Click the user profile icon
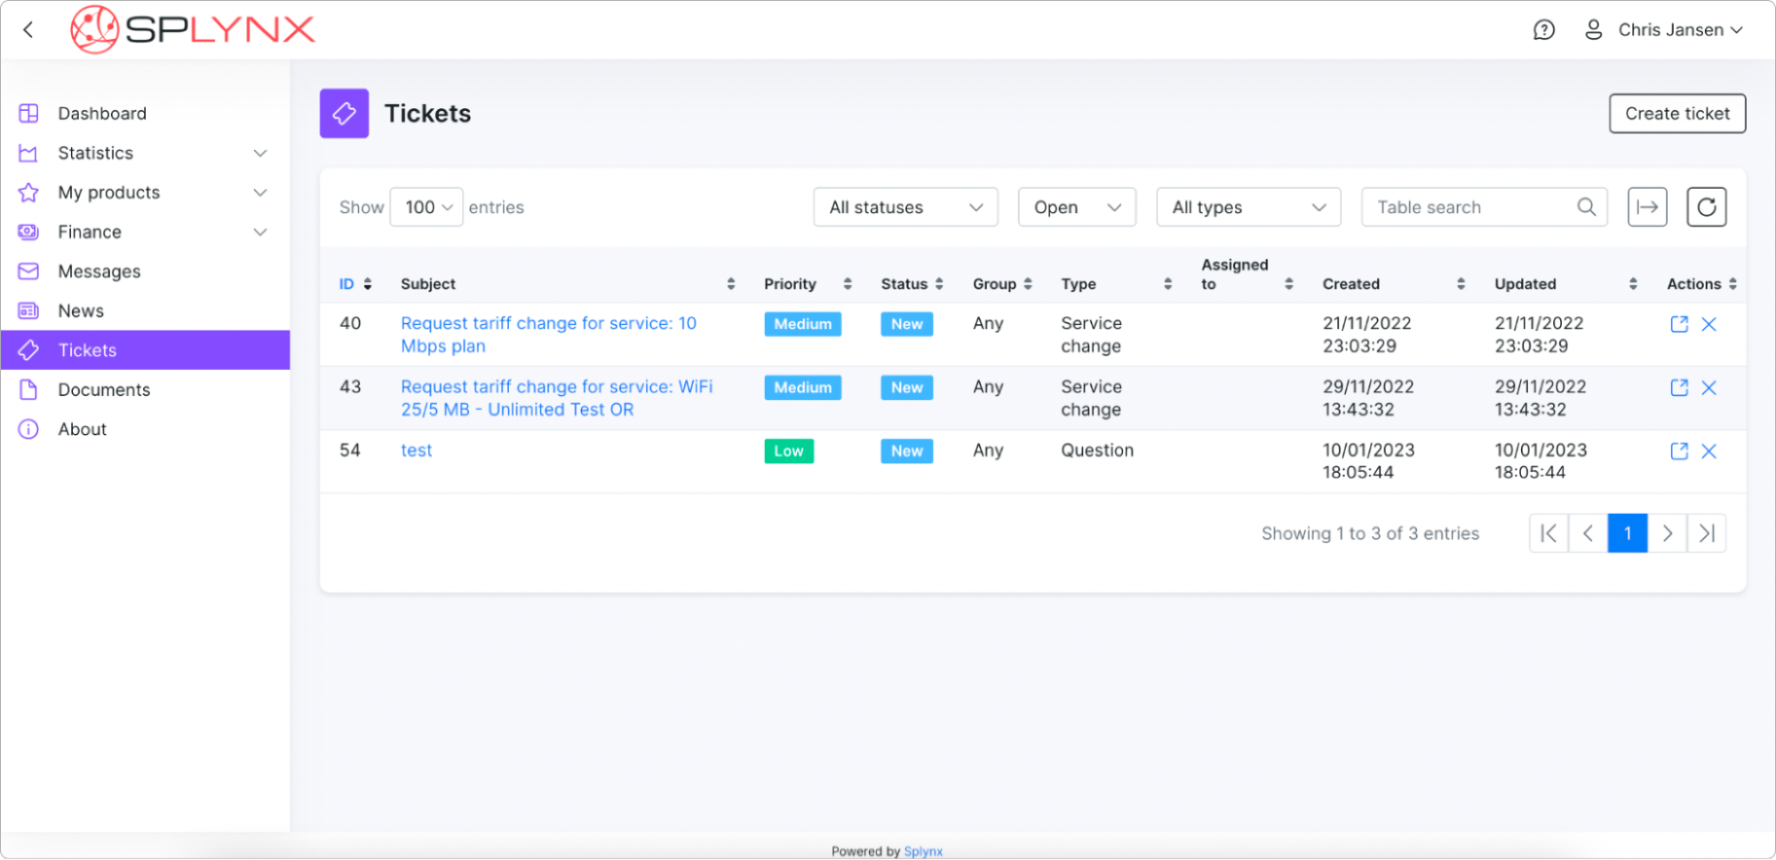 [x=1593, y=30]
